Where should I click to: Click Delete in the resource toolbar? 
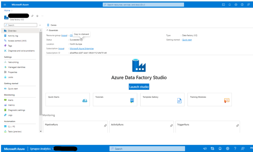[x=51, y=25]
